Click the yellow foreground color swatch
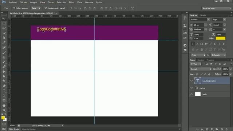Viewport: 233px width, 131px height. (3, 118)
